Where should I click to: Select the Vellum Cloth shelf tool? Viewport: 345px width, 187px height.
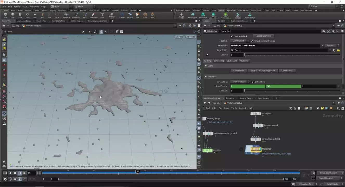(193, 15)
